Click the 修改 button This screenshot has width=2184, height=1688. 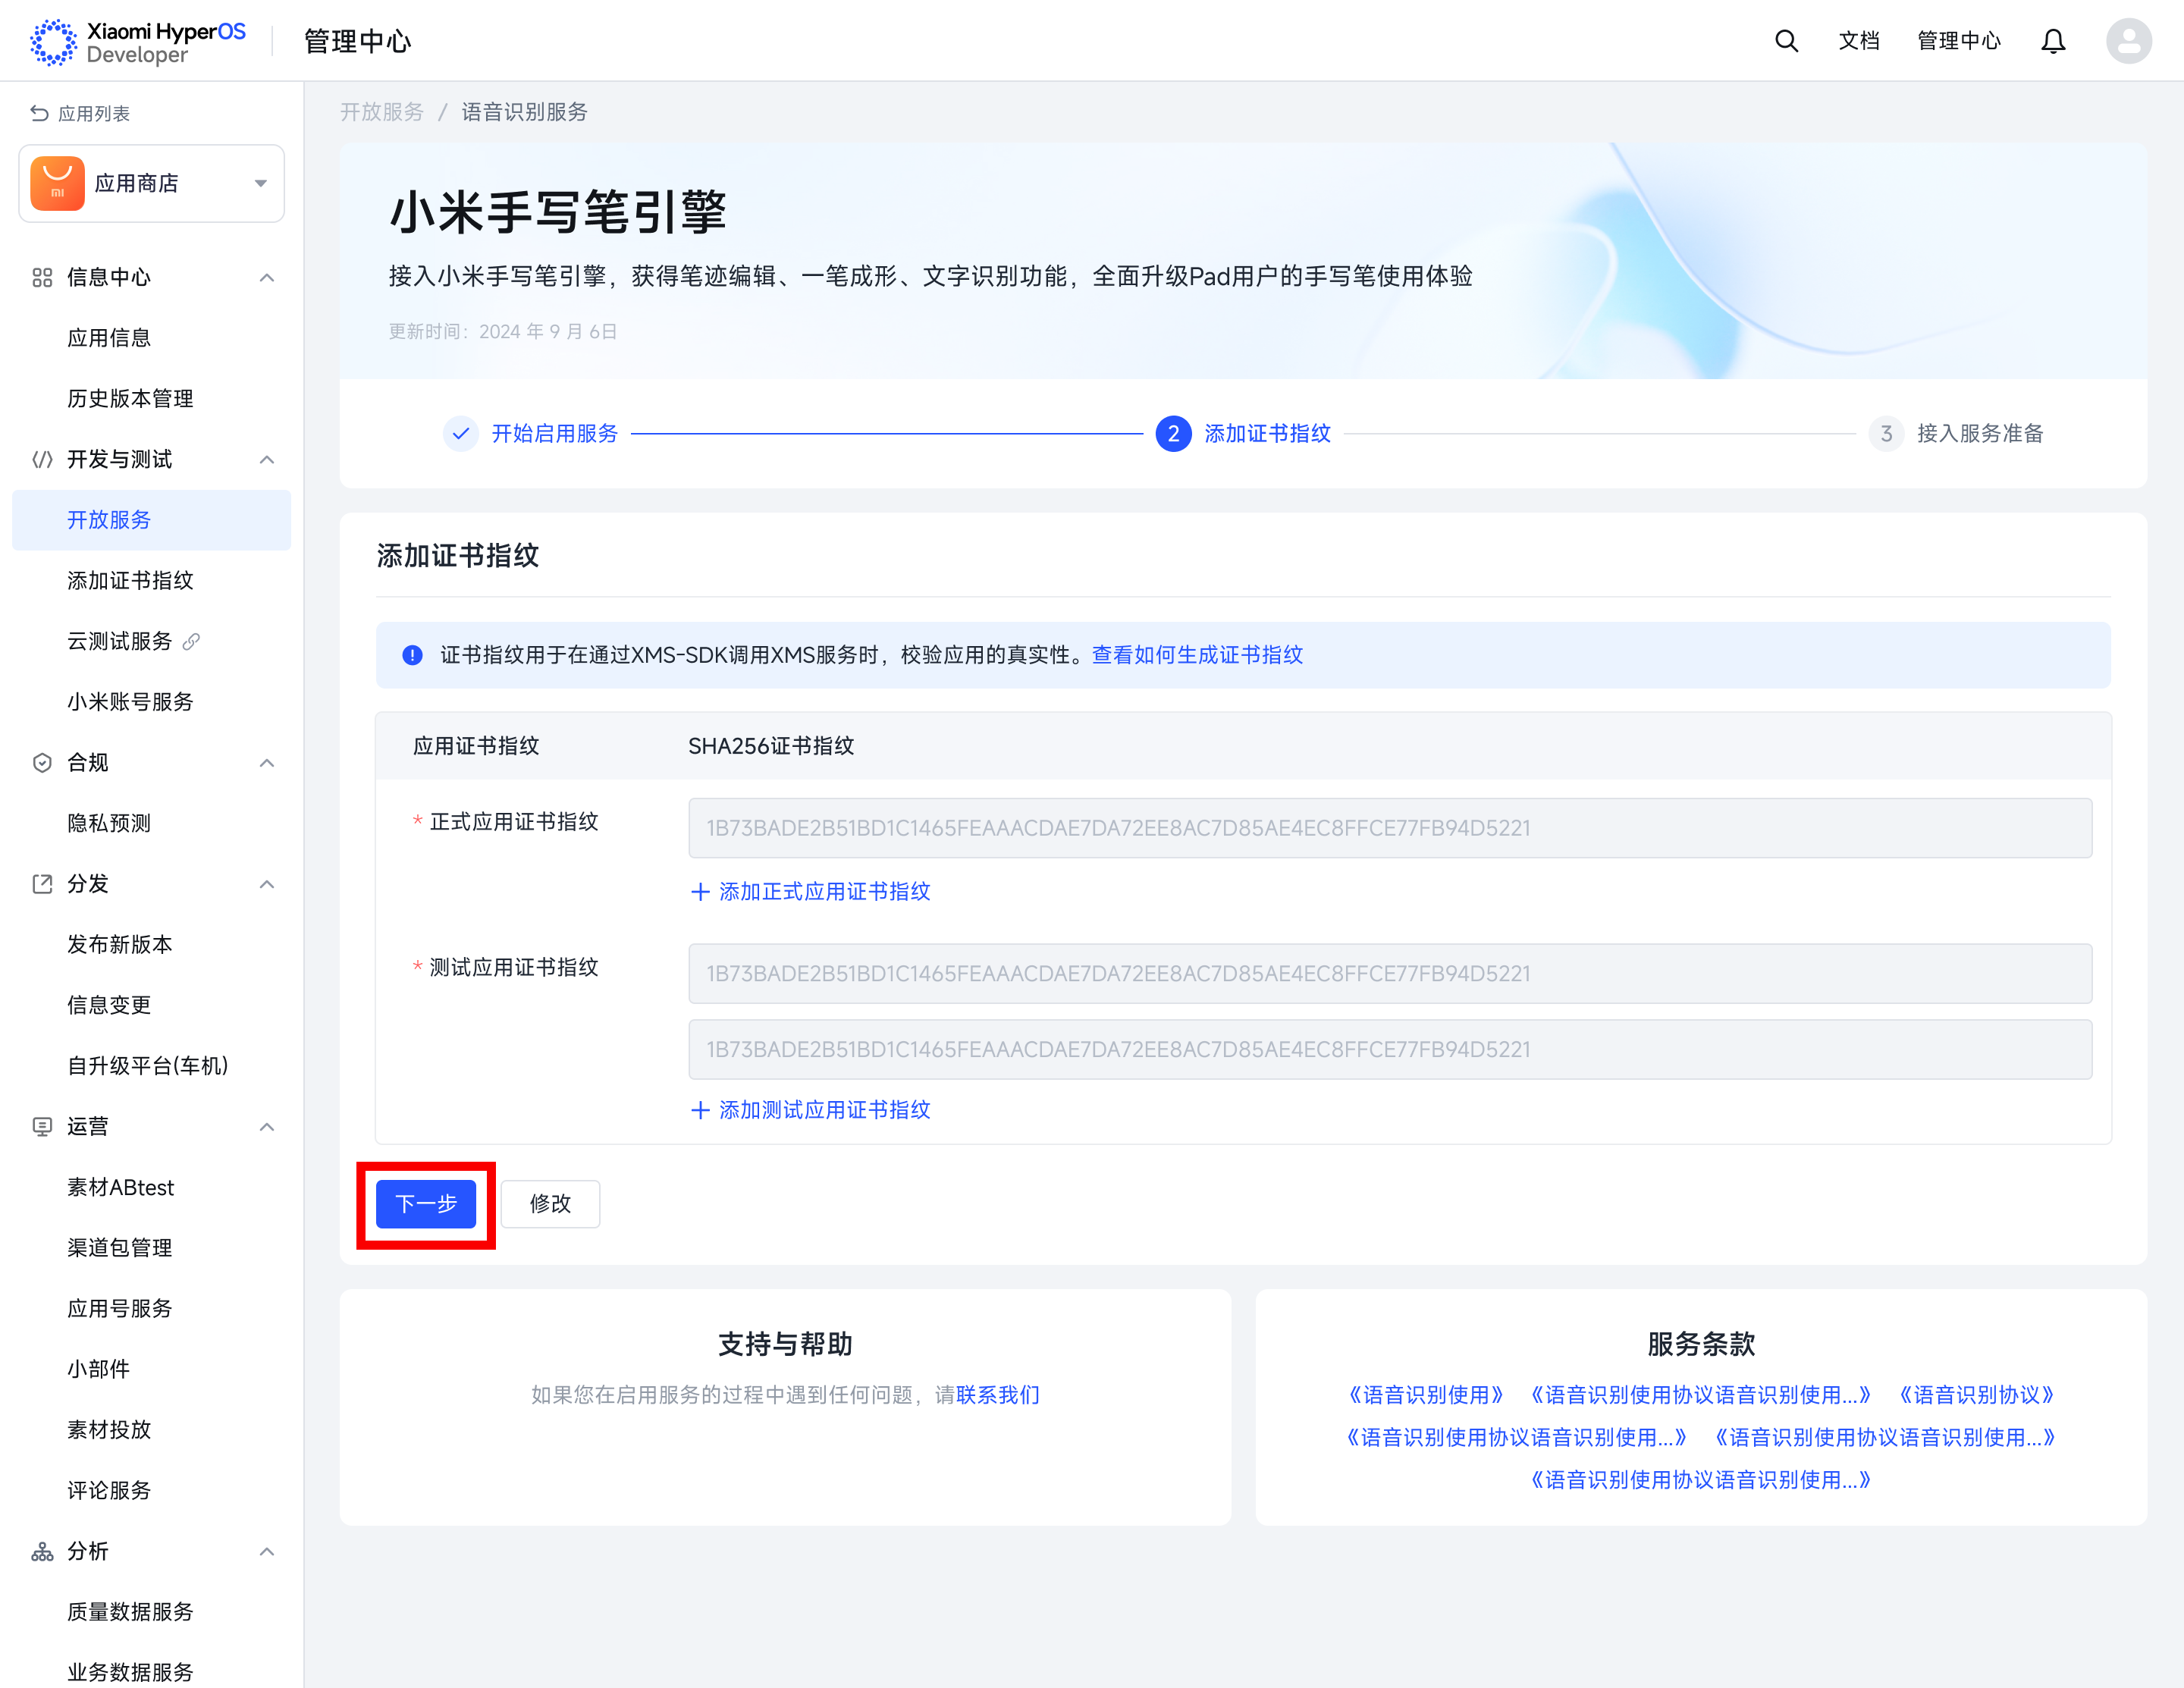pyautogui.click(x=550, y=1204)
